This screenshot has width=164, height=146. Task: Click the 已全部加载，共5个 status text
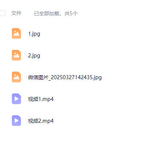click(x=56, y=13)
